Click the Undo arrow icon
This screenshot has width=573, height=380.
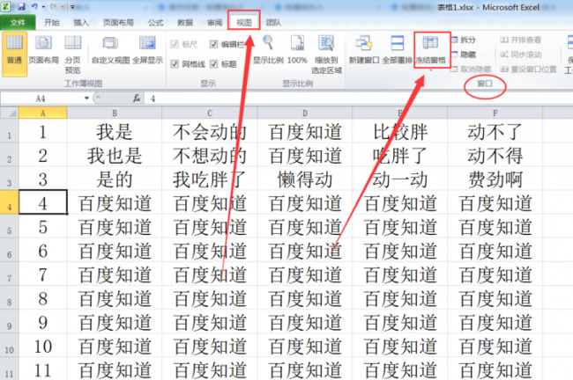coord(34,6)
